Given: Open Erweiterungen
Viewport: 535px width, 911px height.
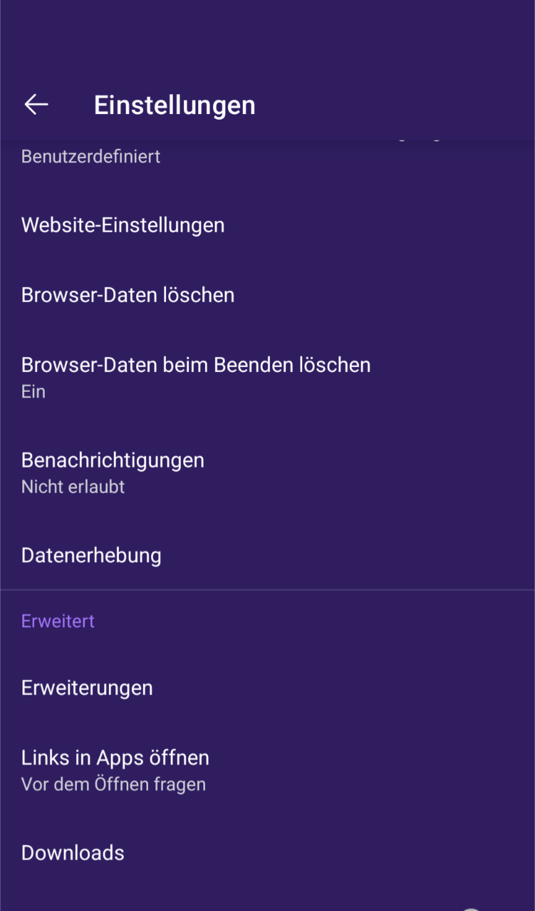Looking at the screenshot, I should pyautogui.click(x=87, y=687).
